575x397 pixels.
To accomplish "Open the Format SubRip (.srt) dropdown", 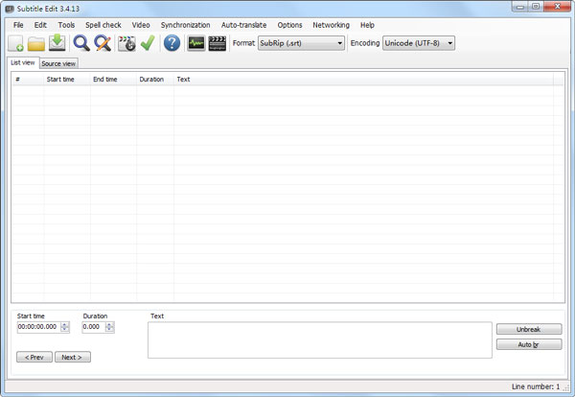I will (x=301, y=43).
